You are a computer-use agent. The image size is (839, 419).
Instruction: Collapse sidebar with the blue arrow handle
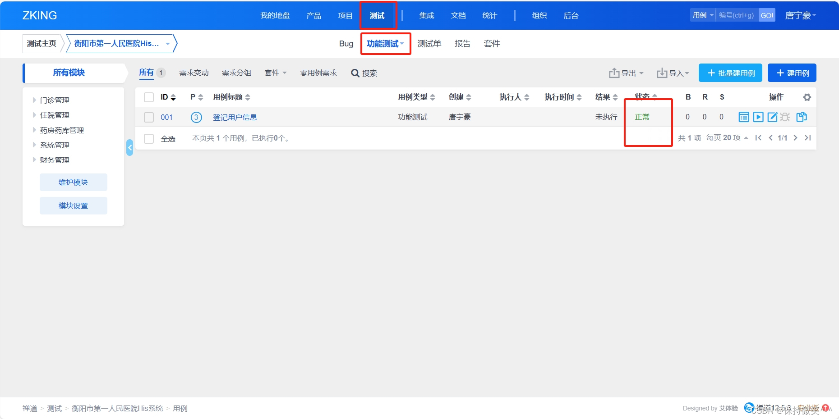tap(130, 147)
